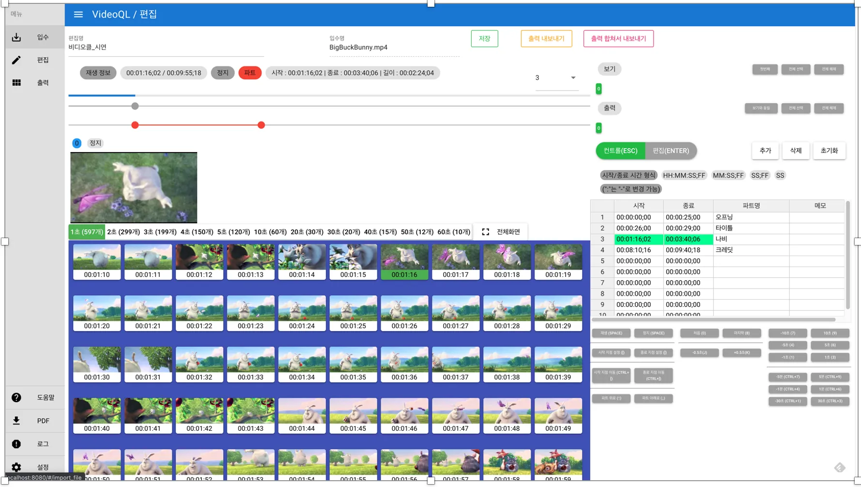Click the 출력 합쳐서 내보내기 button
The image size is (861, 487).
click(618, 39)
